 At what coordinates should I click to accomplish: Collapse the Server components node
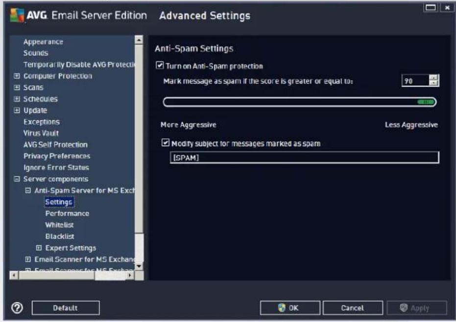(17, 179)
